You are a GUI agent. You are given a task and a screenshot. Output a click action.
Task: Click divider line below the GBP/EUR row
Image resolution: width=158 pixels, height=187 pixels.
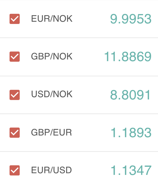click(x=79, y=151)
